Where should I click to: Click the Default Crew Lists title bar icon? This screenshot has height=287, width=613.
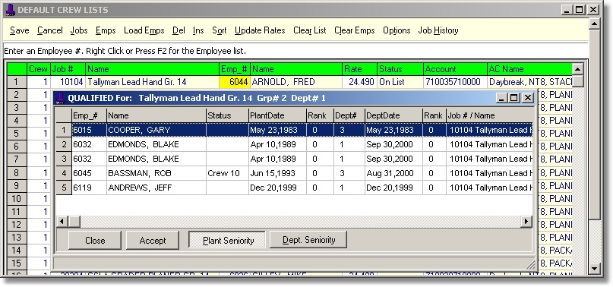(11, 10)
